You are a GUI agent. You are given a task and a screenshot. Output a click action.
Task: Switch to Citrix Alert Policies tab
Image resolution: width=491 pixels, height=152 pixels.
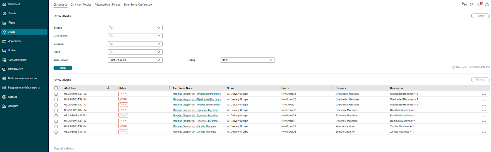[x=81, y=5]
